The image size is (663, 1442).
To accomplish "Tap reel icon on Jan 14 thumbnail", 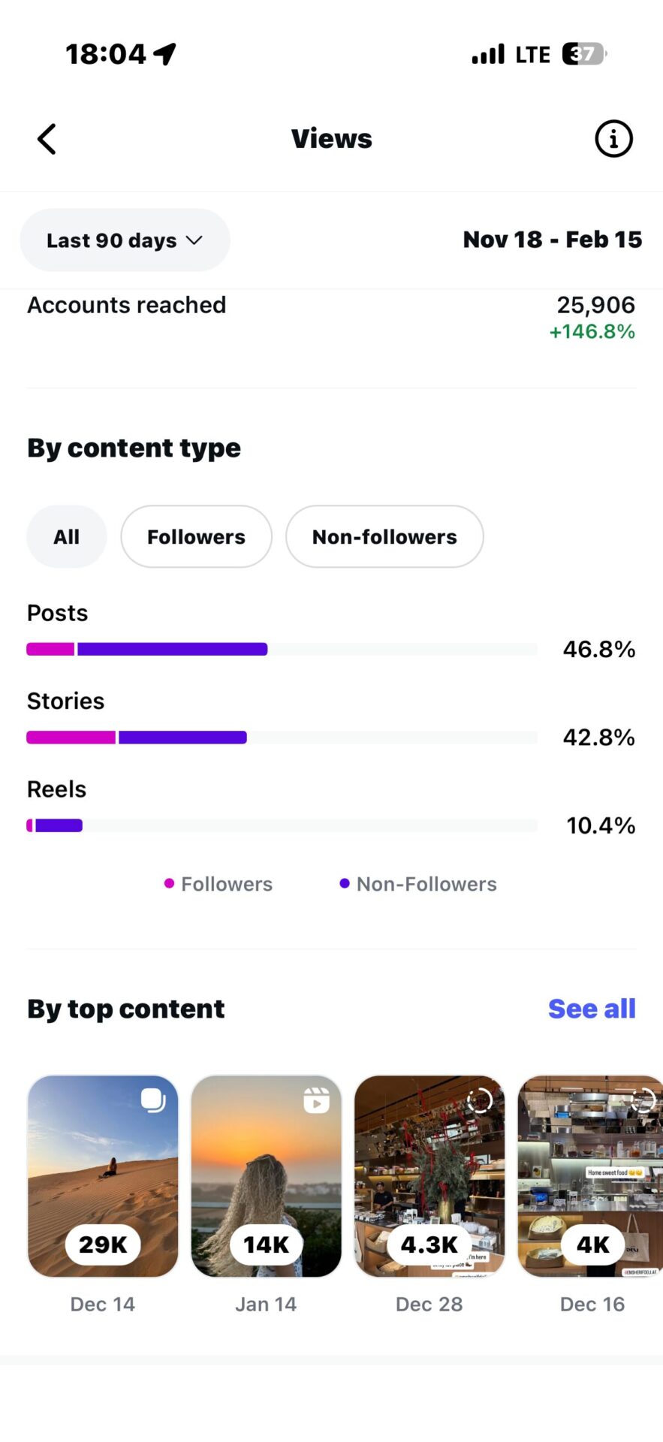I will pyautogui.click(x=316, y=1100).
